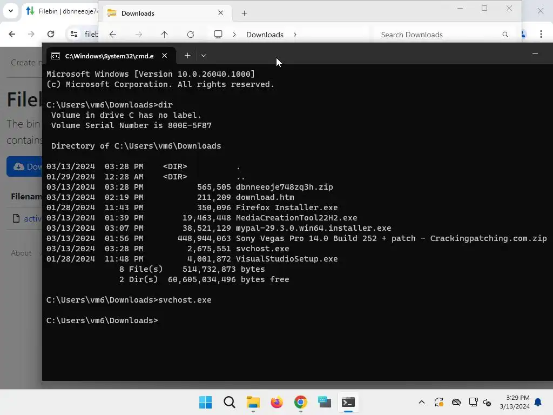
Task: Open new terminal tab with plus button
Action: tap(187, 56)
